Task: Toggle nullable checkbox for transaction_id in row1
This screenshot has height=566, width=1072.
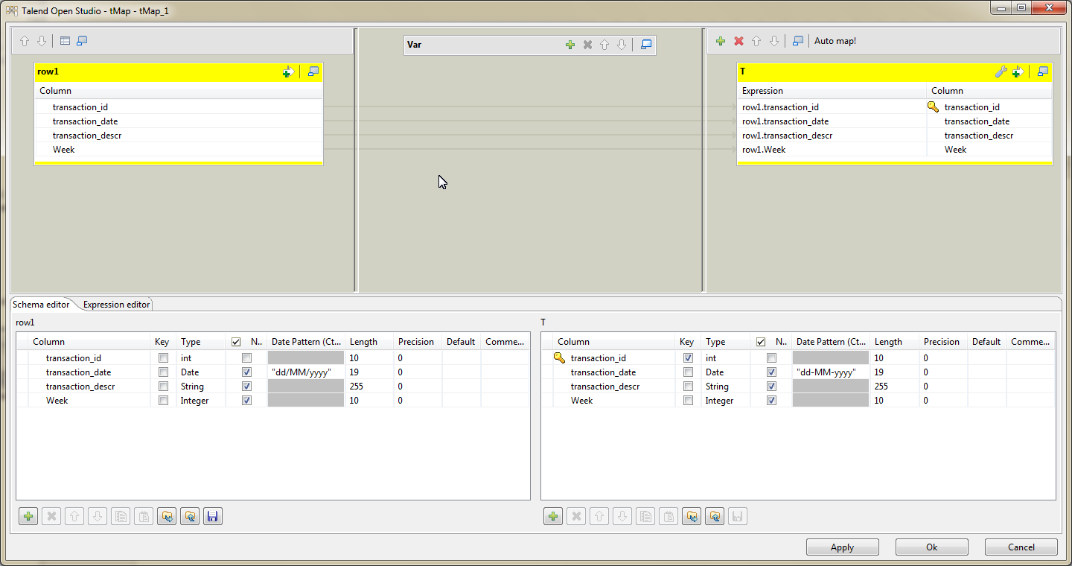Action: pos(246,357)
